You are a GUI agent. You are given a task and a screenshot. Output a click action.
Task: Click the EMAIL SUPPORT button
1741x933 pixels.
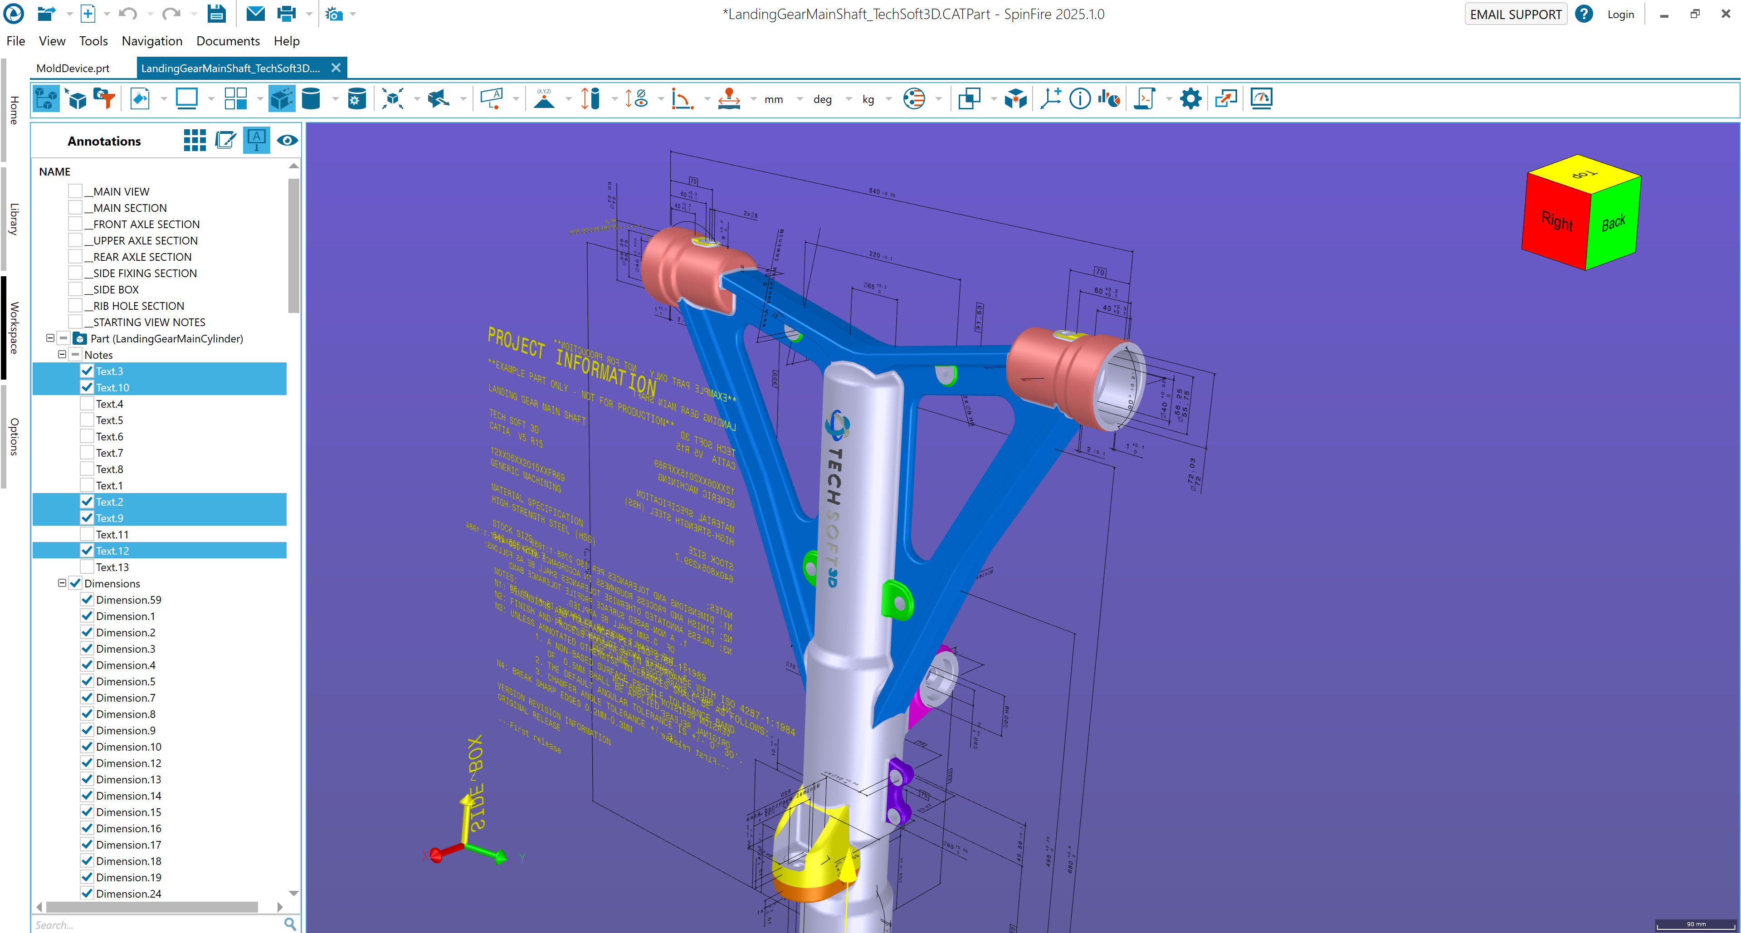pyautogui.click(x=1515, y=14)
